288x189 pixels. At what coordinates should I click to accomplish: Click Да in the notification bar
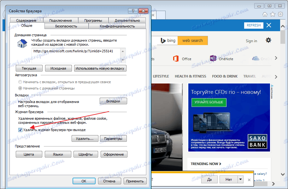pyautogui.click(x=209, y=180)
